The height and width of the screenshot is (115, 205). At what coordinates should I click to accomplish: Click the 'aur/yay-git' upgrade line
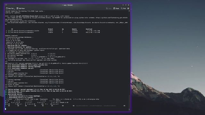click(x=35, y=57)
